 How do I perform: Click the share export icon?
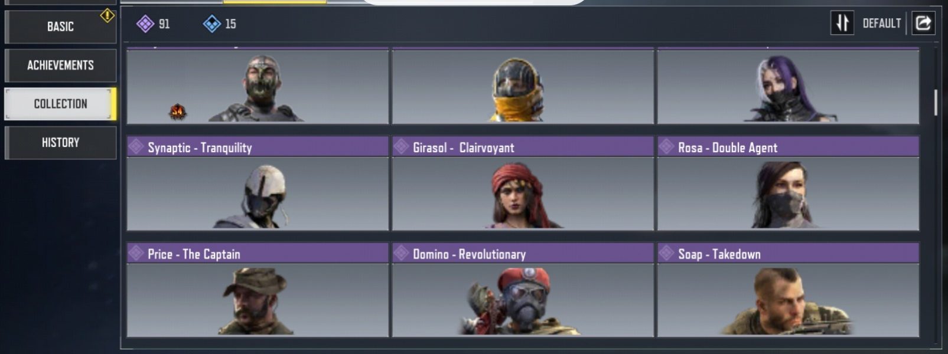(923, 23)
